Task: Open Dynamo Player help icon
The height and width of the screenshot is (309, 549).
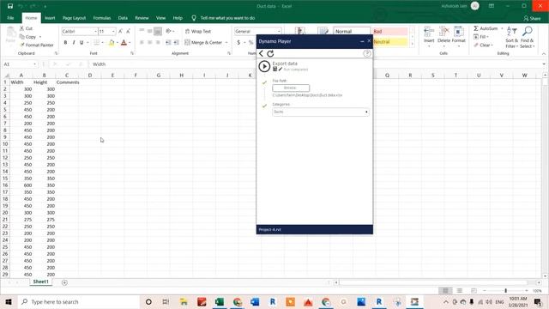Action: click(x=366, y=53)
